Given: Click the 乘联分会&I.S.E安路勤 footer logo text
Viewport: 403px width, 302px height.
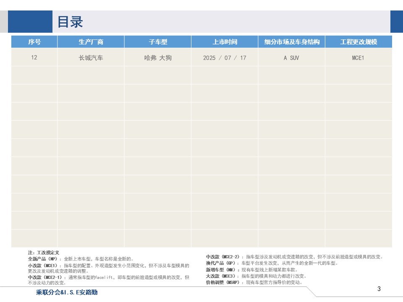Looking at the screenshot, I should click(x=67, y=292).
